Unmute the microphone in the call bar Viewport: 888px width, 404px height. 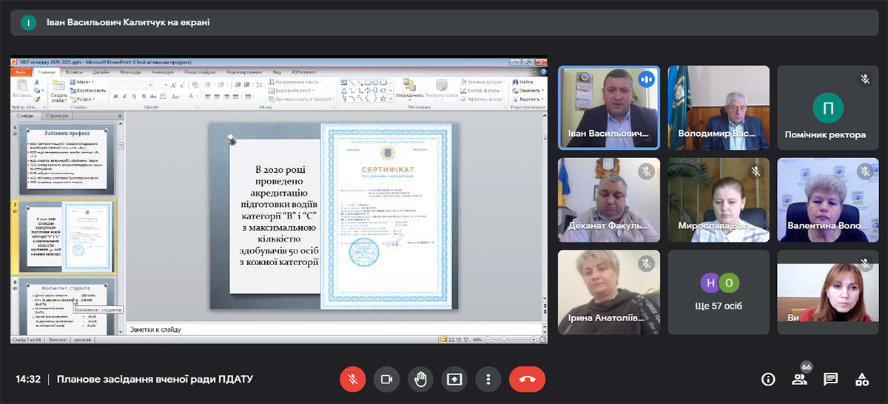click(353, 379)
